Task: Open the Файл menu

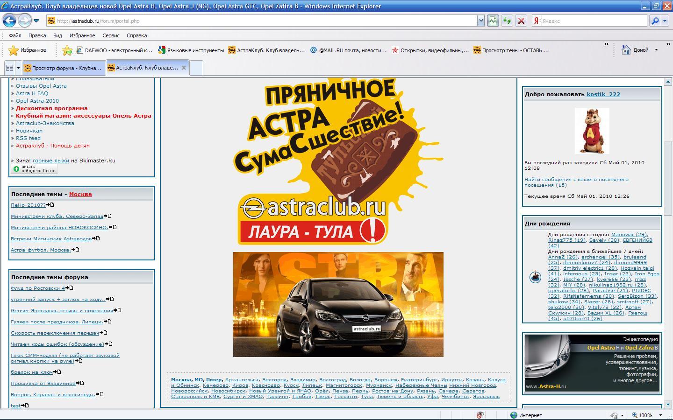Action: [15, 35]
